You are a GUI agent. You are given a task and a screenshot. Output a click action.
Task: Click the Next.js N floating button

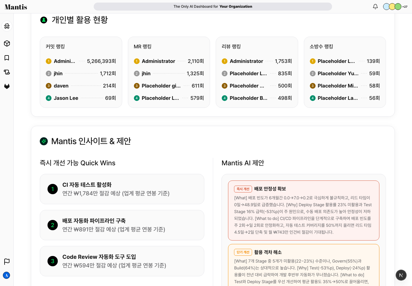(401, 275)
